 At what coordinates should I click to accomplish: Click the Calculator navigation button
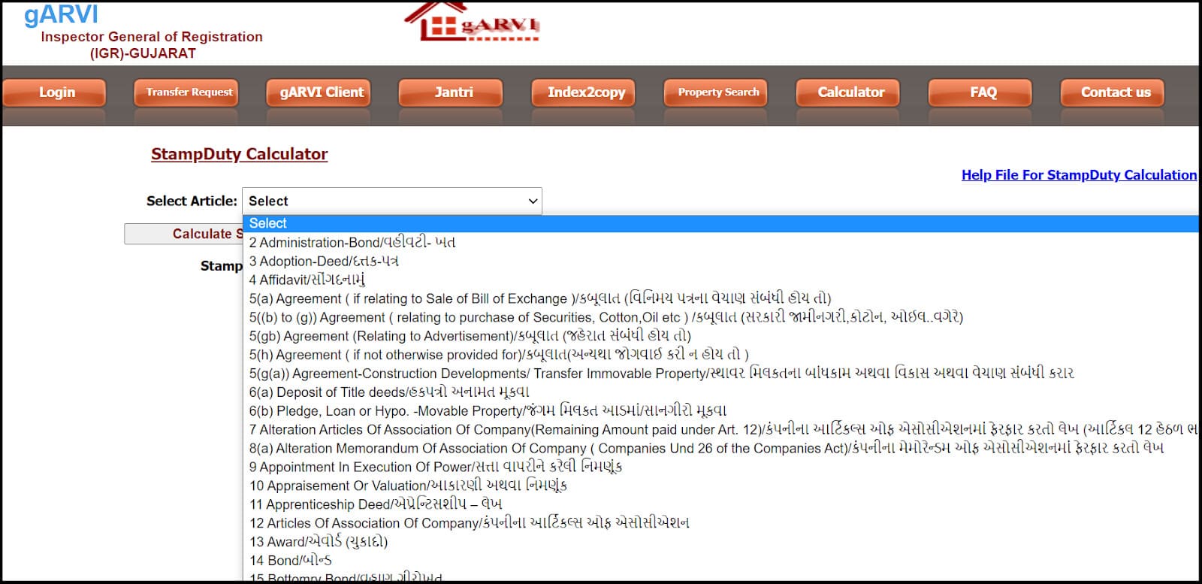click(850, 92)
